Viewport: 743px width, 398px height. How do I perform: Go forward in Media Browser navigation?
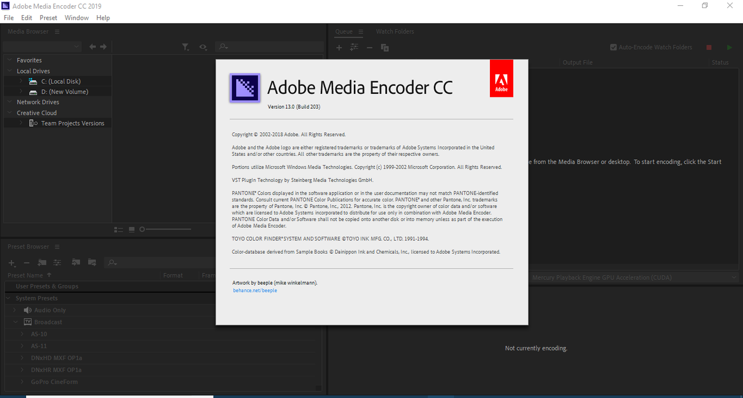coord(103,47)
